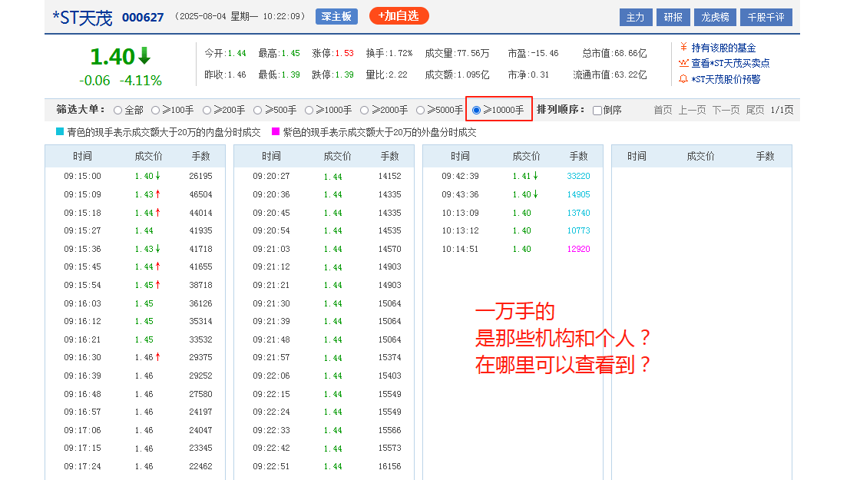Click the stock code 000627
860x480 pixels.
pos(143,18)
